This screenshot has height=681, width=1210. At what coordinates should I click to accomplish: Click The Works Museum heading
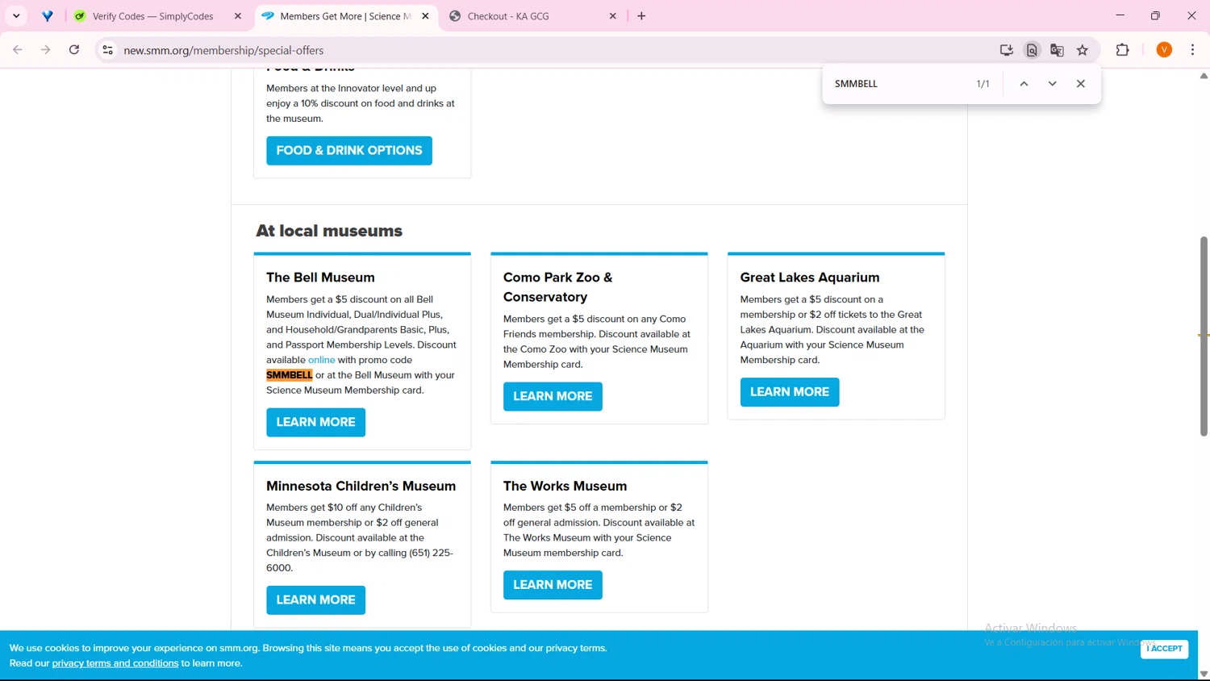[565, 487]
